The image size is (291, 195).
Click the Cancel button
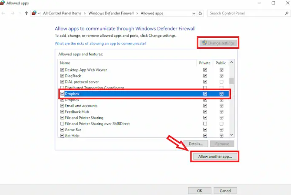coord(225,191)
